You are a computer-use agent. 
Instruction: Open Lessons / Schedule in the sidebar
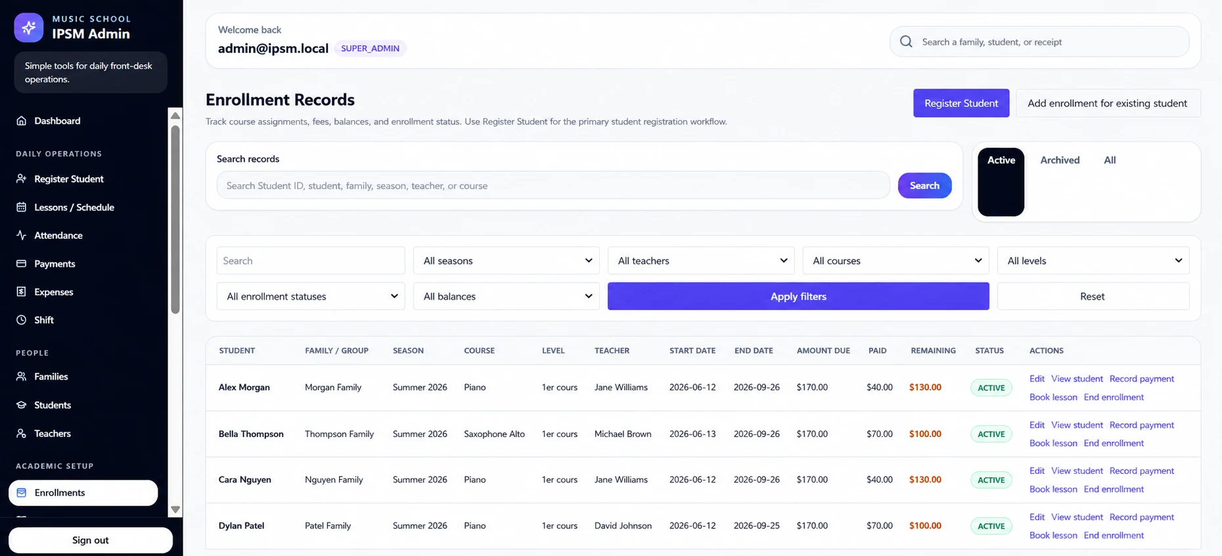point(74,207)
